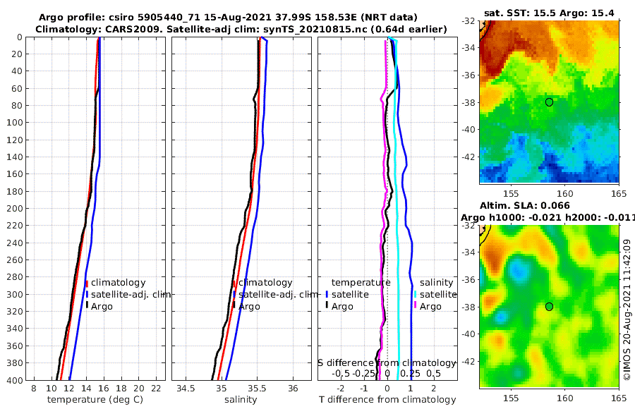635x409 pixels.
Task: Click the Argo profile title text
Action: pyautogui.click(x=228, y=18)
